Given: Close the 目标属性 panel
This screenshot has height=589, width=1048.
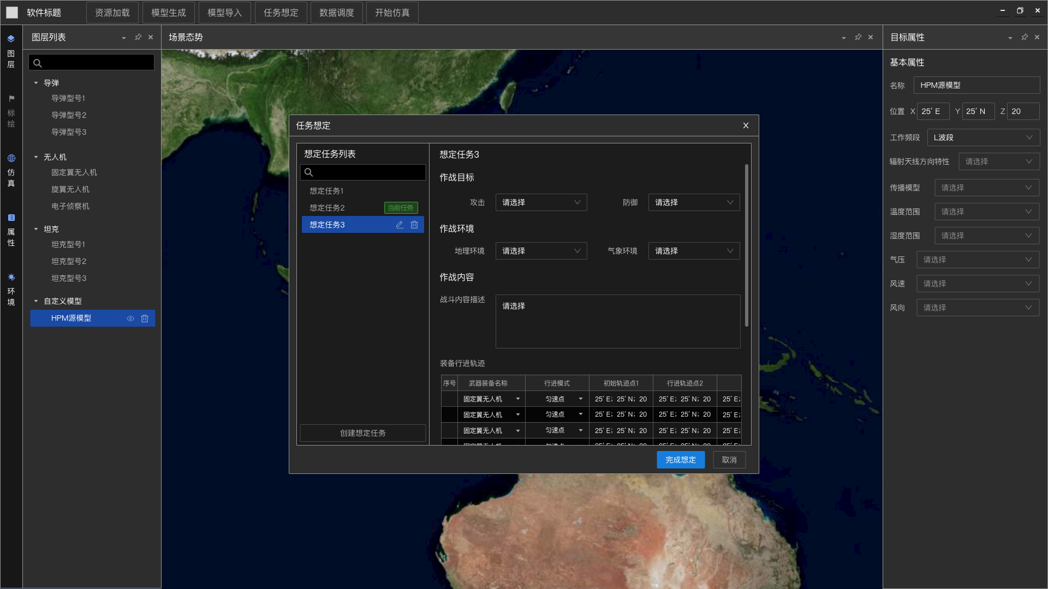Looking at the screenshot, I should (1037, 37).
